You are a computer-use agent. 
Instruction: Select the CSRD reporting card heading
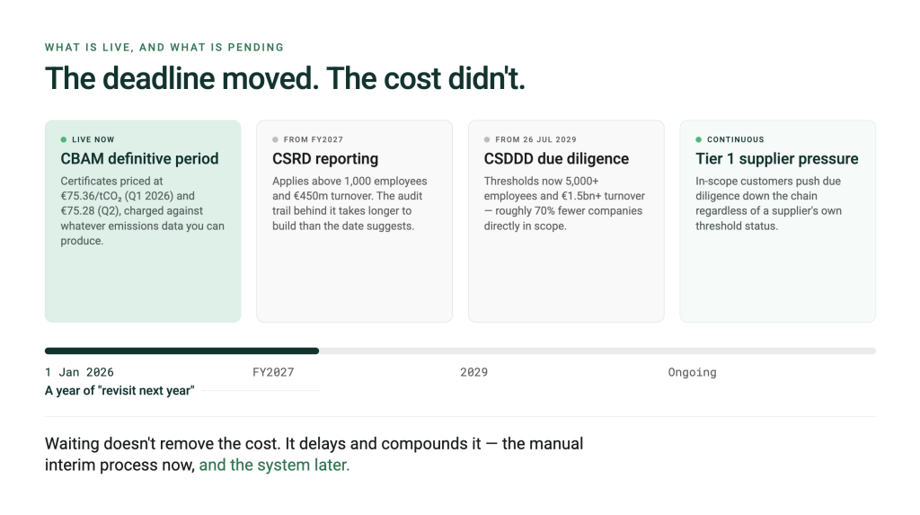[325, 158]
